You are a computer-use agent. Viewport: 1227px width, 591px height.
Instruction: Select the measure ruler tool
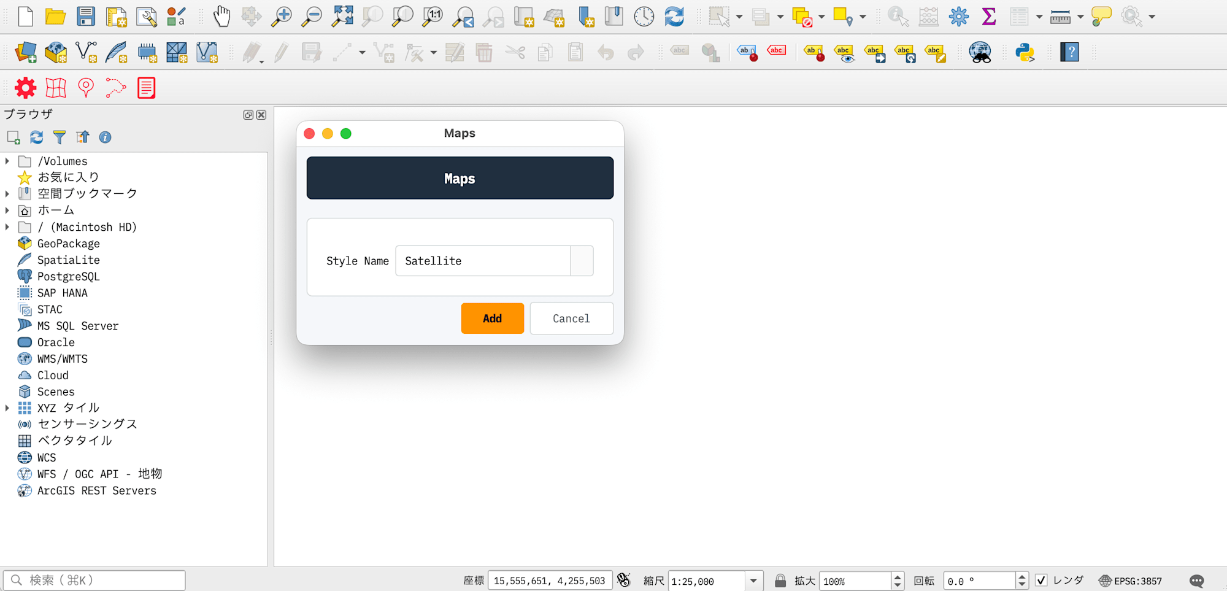tap(1060, 17)
